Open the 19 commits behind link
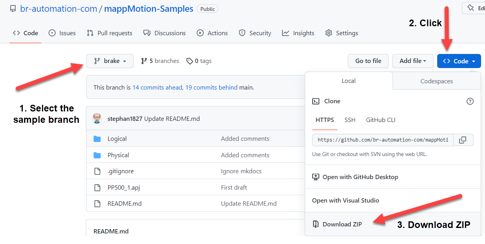Image resolution: width=485 pixels, height=244 pixels. point(211,88)
